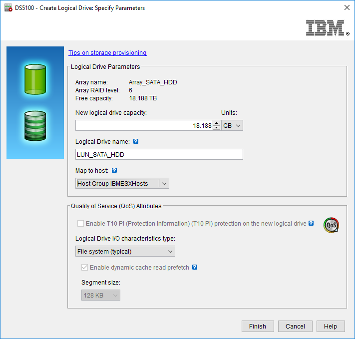The image size is (355, 339).
Task: Click help icon beside dynamic cache read prefetch
Action: 195,267
